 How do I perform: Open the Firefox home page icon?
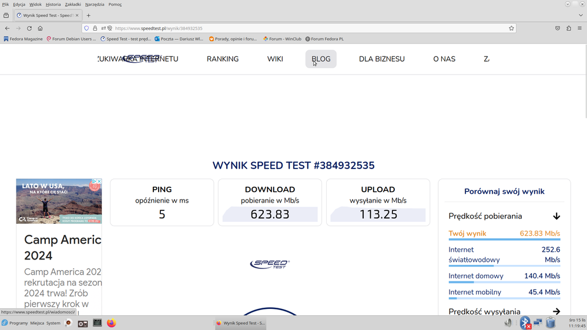40,28
